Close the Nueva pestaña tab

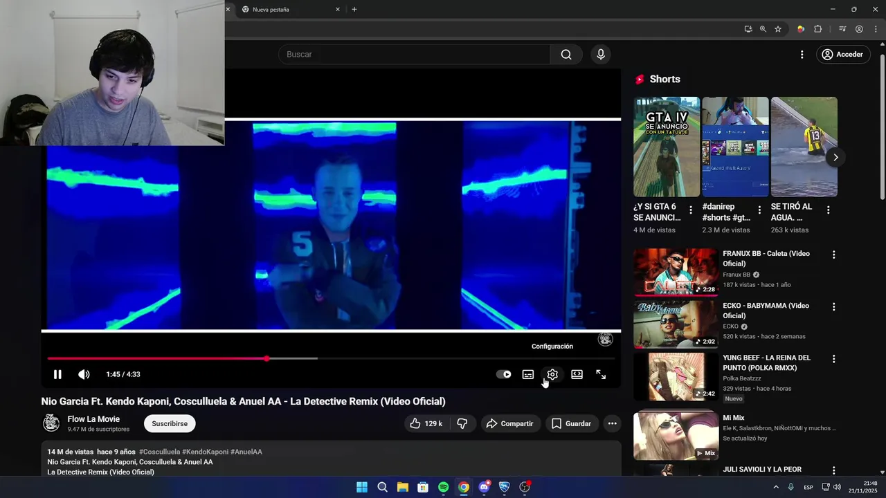click(338, 10)
